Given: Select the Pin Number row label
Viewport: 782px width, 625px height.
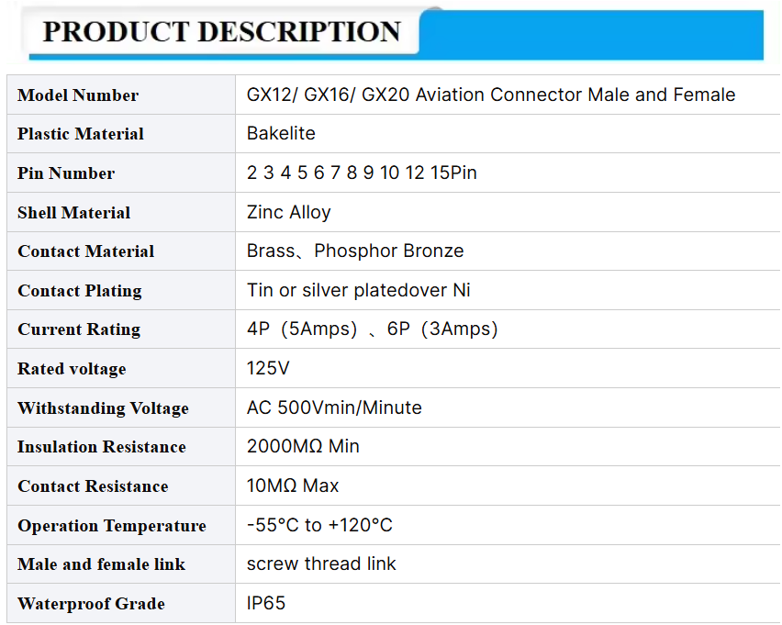Looking at the screenshot, I should (x=66, y=173).
